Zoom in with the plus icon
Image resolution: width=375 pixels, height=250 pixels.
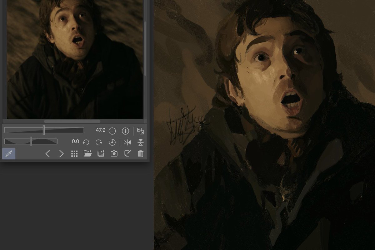click(125, 131)
